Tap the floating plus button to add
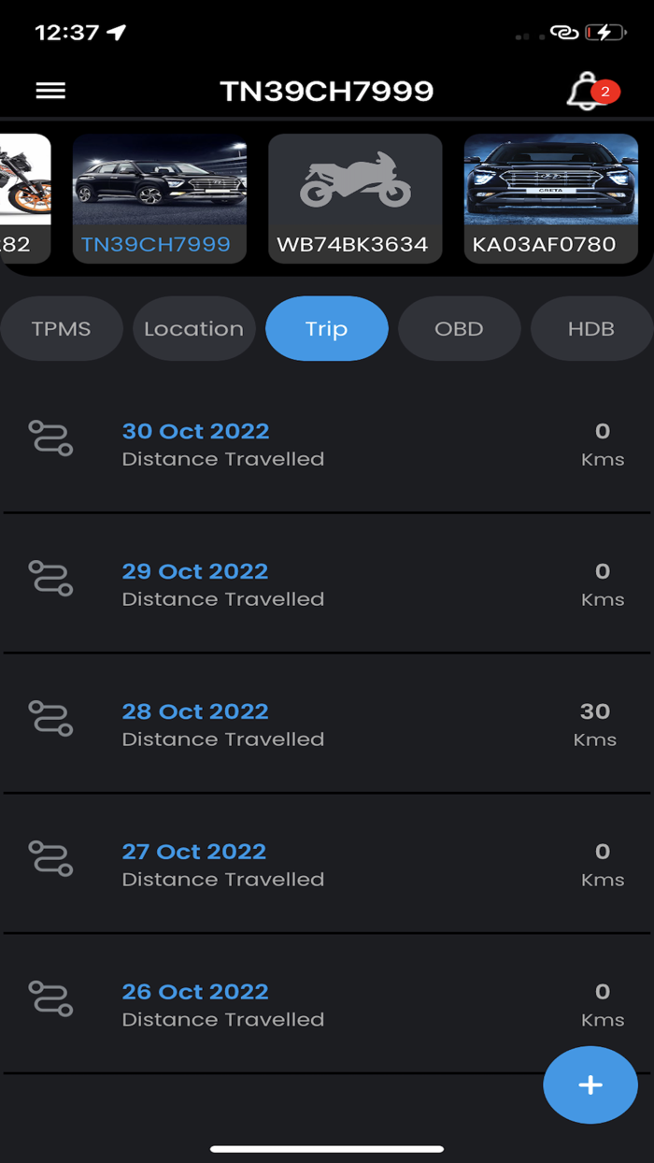The image size is (654, 1163). [x=590, y=1084]
